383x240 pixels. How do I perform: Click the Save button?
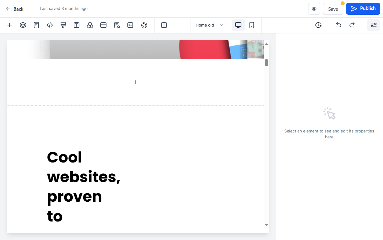click(x=333, y=9)
